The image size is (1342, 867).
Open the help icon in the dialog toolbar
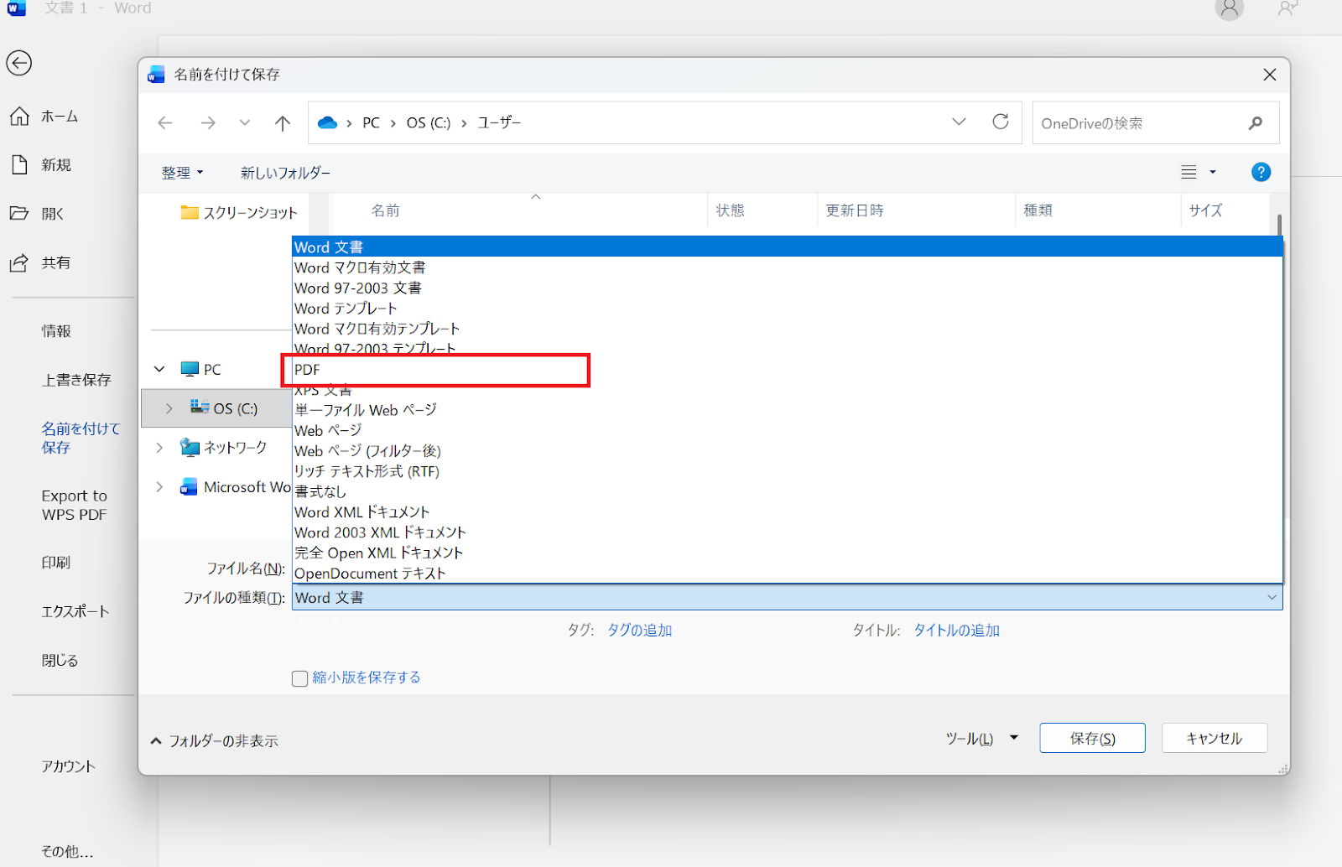1261,172
